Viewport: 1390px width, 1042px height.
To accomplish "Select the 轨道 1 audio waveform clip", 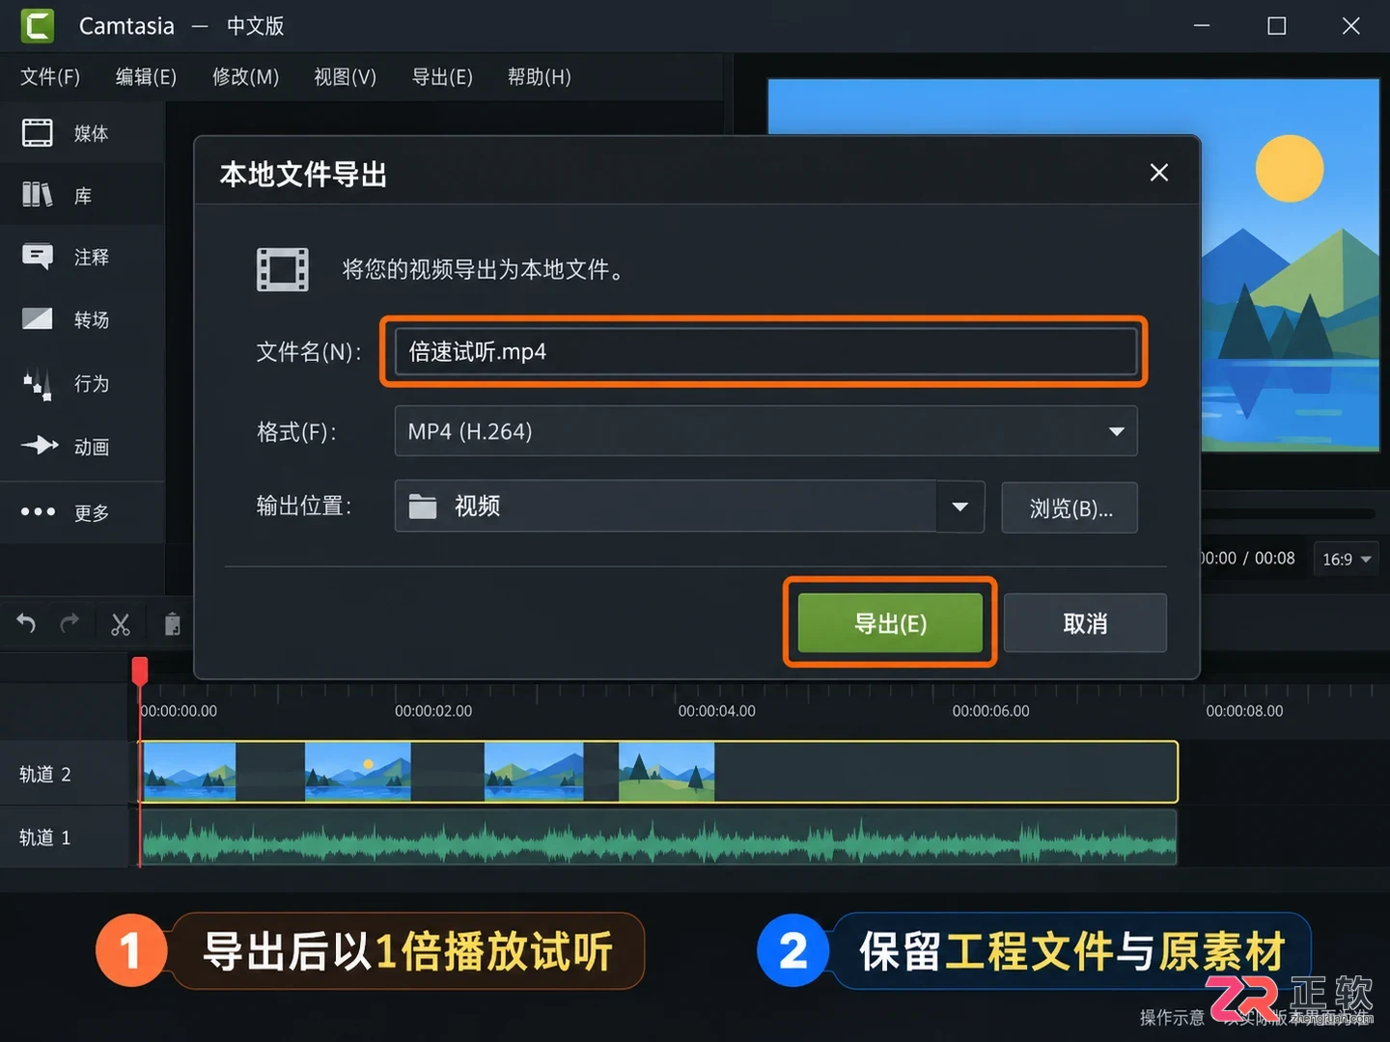I will [659, 837].
